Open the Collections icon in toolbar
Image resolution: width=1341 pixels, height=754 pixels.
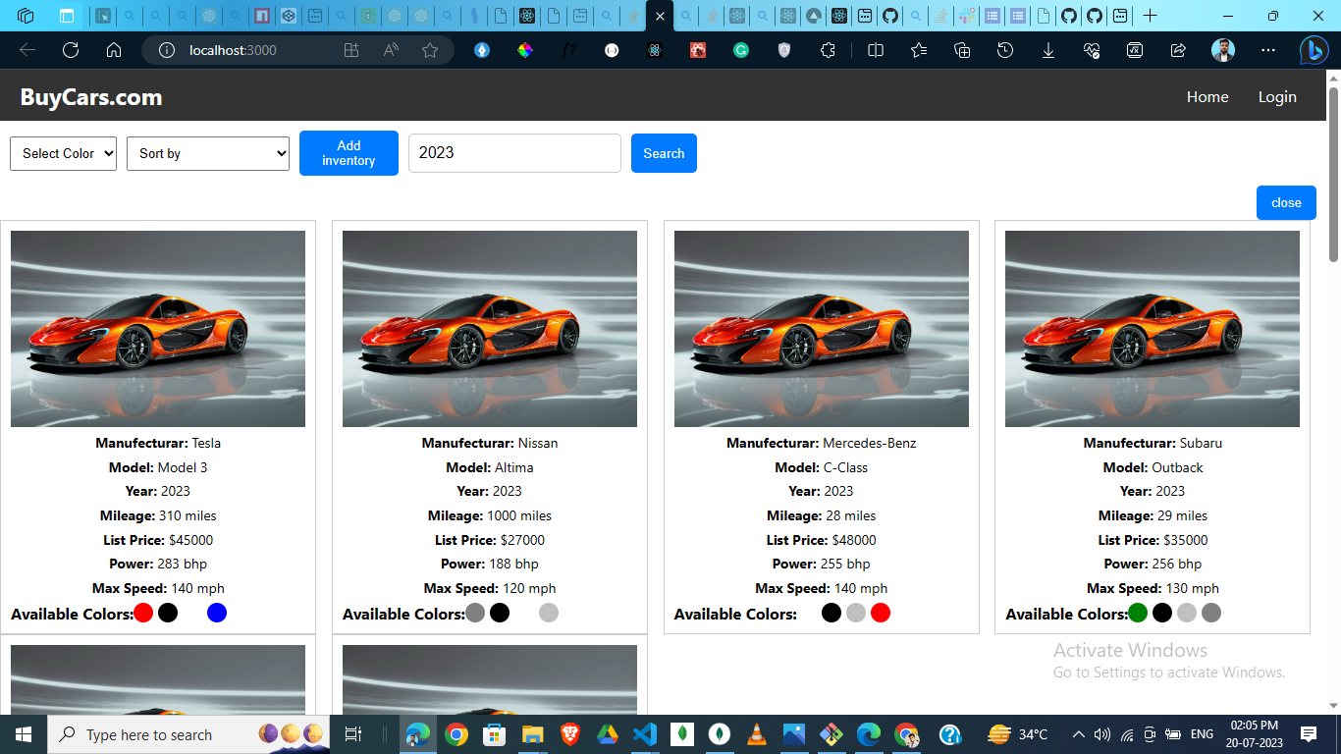coord(962,50)
